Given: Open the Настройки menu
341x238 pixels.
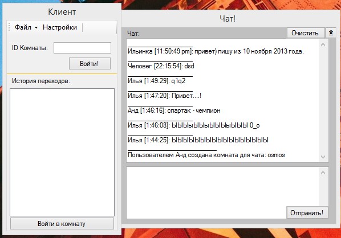Looking at the screenshot, I should point(60,27).
